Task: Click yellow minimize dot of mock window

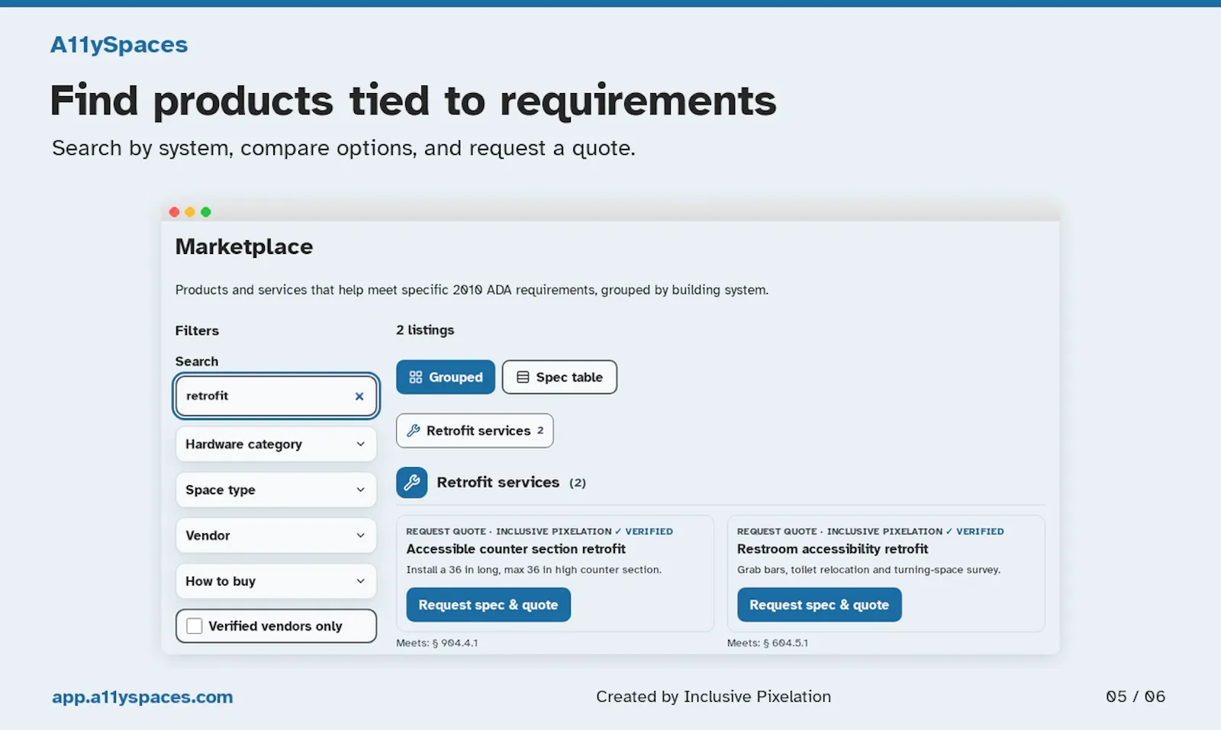Action: pos(190,212)
